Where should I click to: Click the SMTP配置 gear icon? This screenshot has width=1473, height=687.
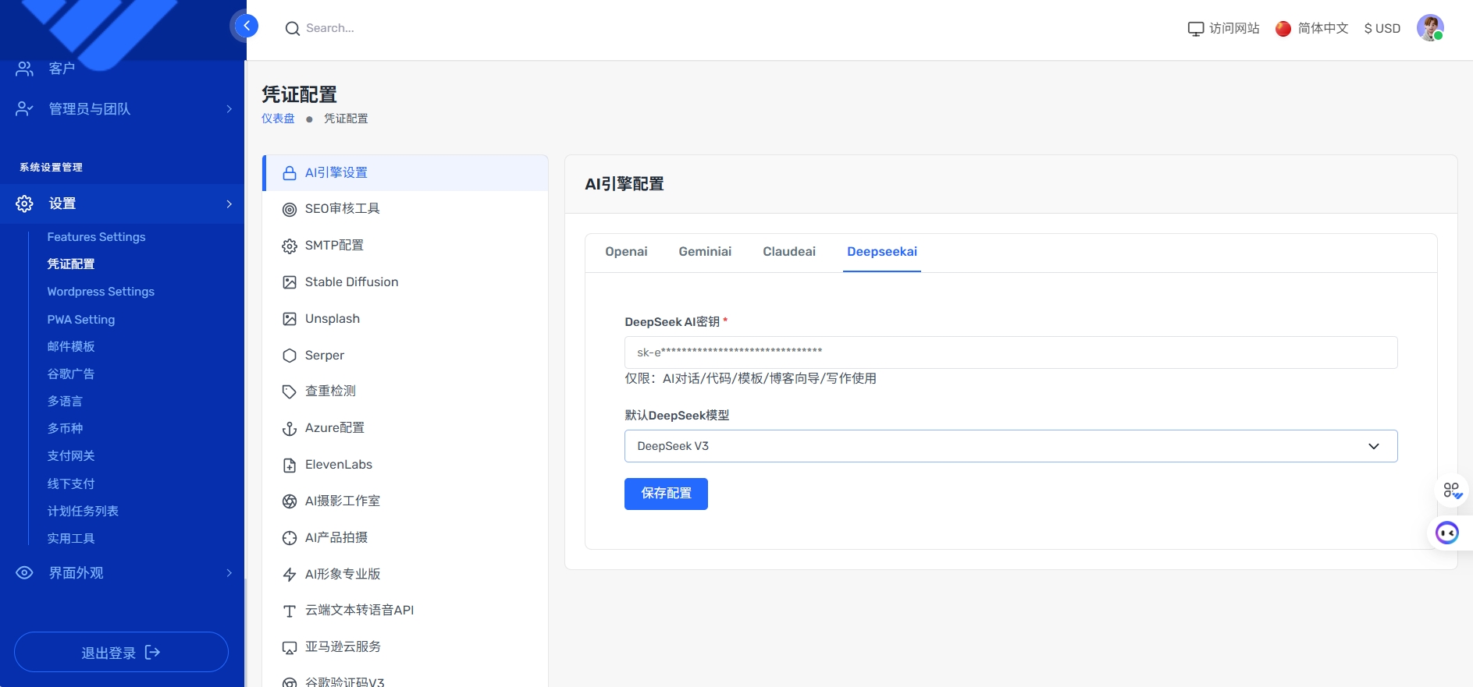click(290, 246)
